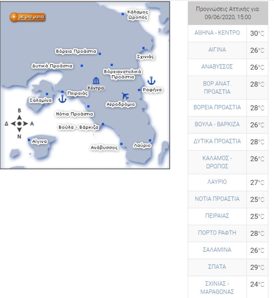Viewport: 274px width, 298px height.
Task: Open the ΠΟΡΤΟ ΡΑΦΤΗ forecast link
Action: coord(217,233)
